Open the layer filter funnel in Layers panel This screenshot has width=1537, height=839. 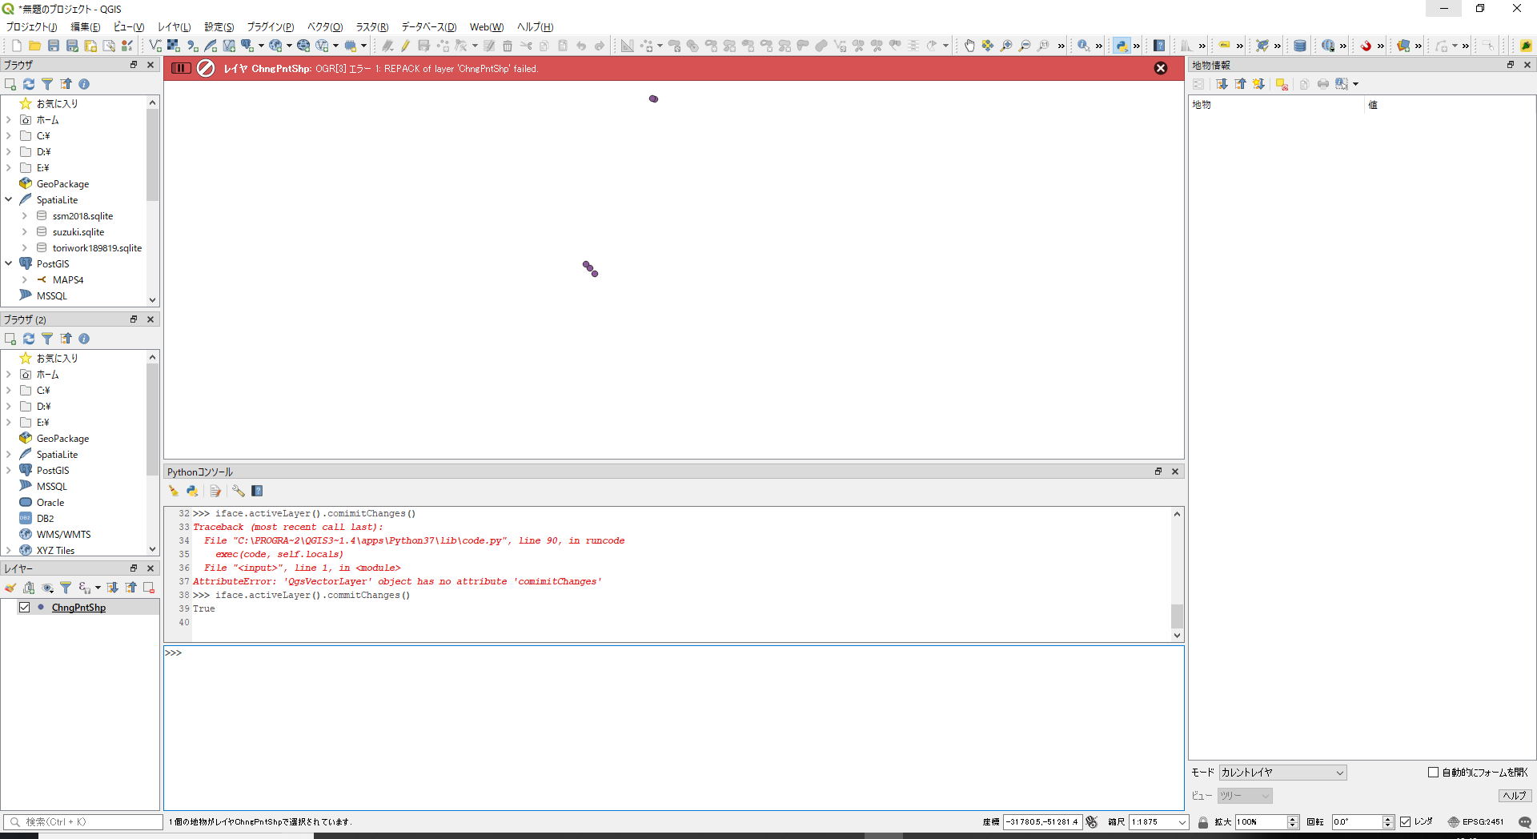click(66, 588)
